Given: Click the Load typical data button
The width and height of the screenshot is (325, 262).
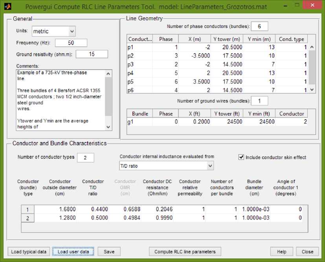Looking at the screenshot, I should tap(29, 252).
